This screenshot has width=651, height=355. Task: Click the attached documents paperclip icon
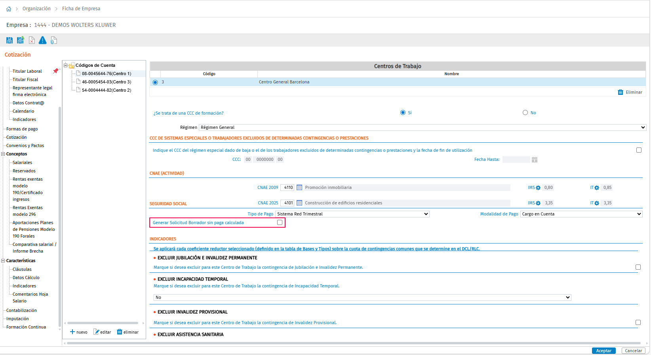point(54,40)
